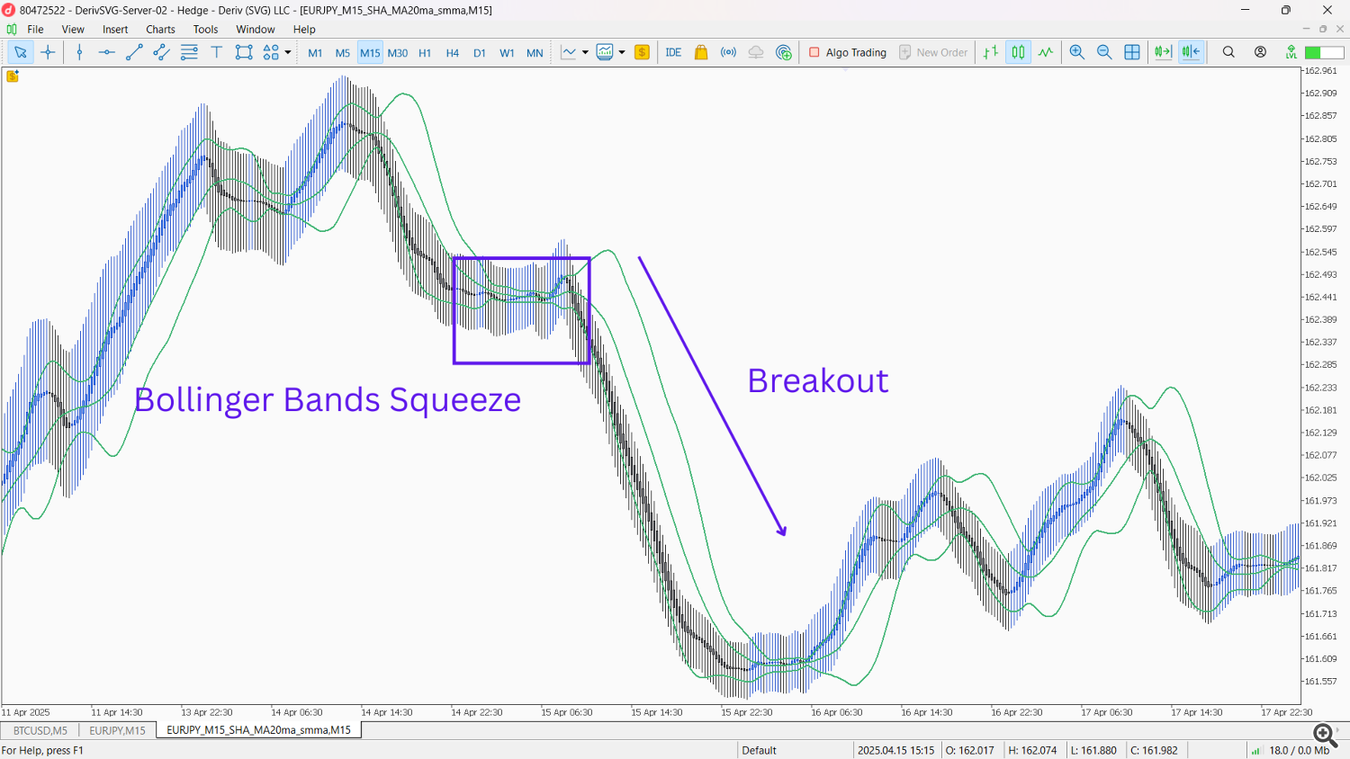
Task: Open the chart type line dropdown arrow
Action: (585, 52)
